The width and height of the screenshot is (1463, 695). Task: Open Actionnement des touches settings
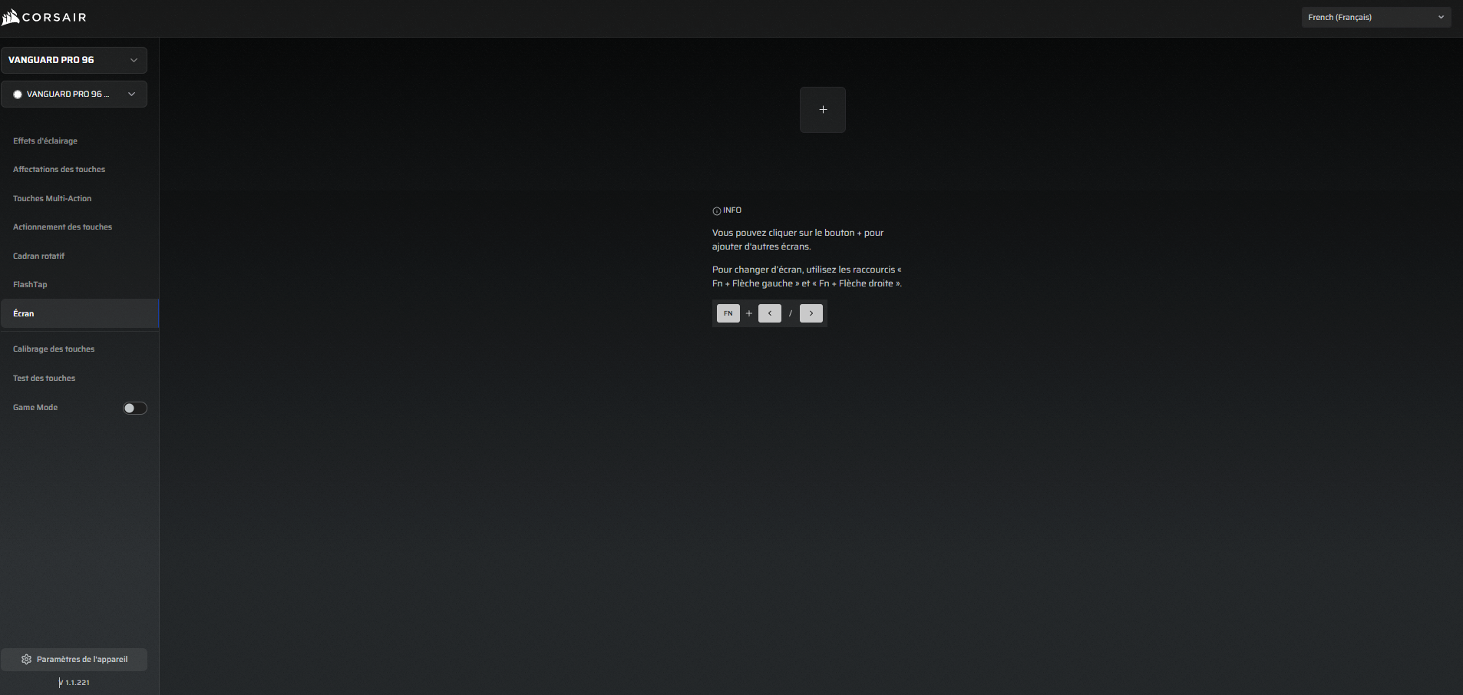pos(62,227)
